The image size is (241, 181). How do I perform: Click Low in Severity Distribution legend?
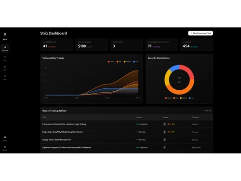[x=191, y=98]
